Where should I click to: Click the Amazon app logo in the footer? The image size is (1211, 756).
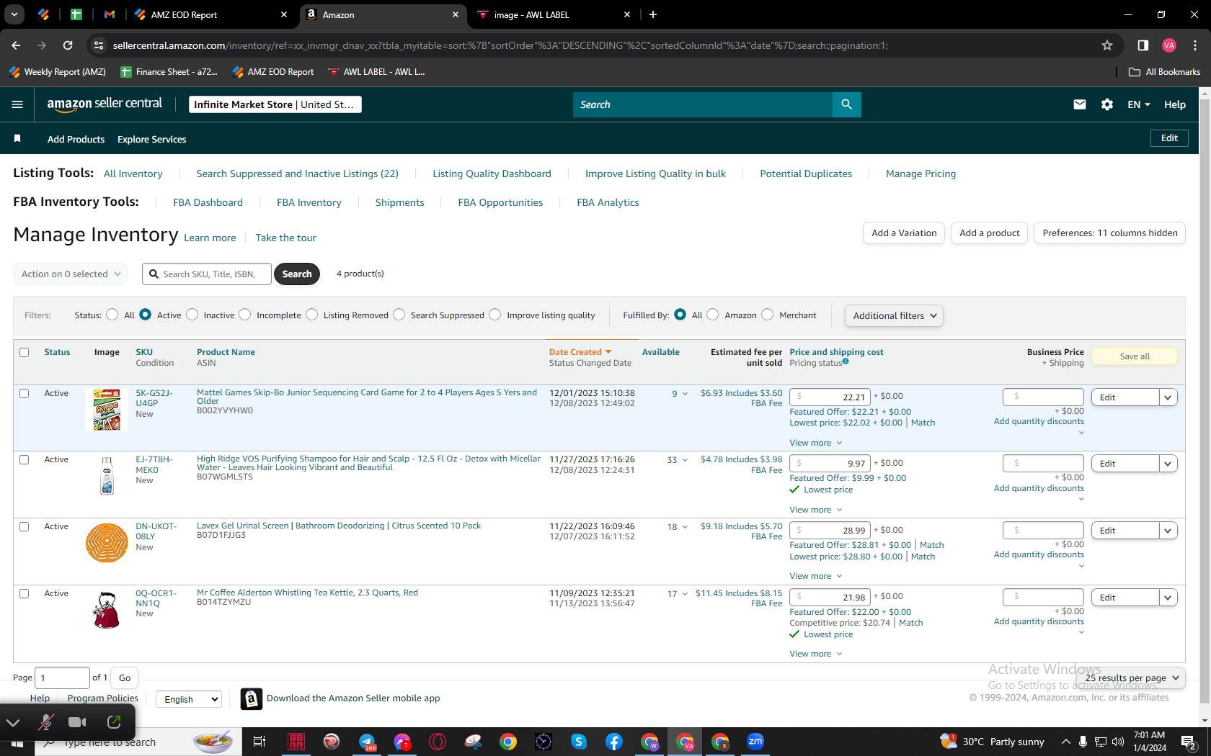click(x=251, y=698)
